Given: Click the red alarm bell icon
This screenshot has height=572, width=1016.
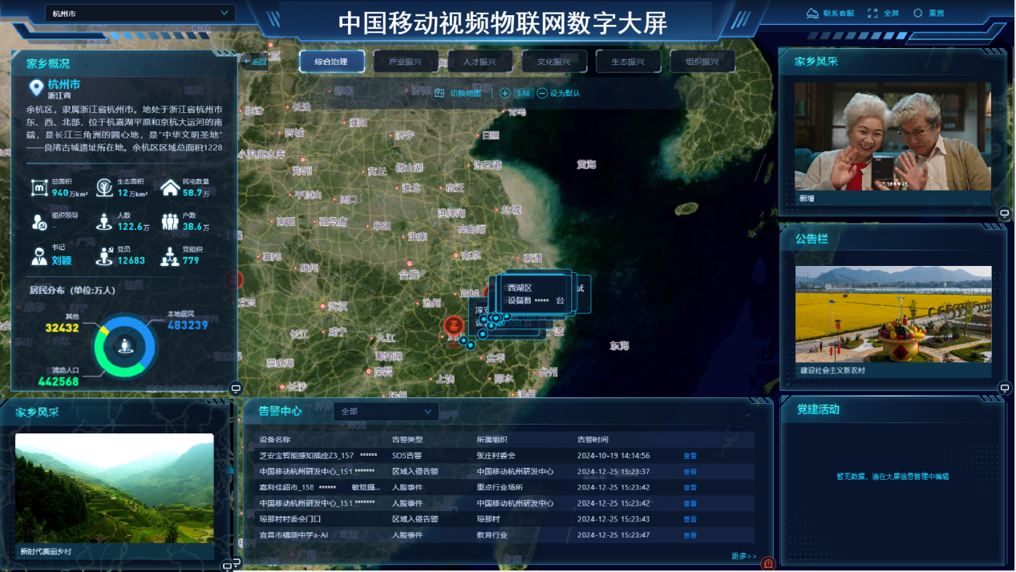Looking at the screenshot, I should (767, 564).
